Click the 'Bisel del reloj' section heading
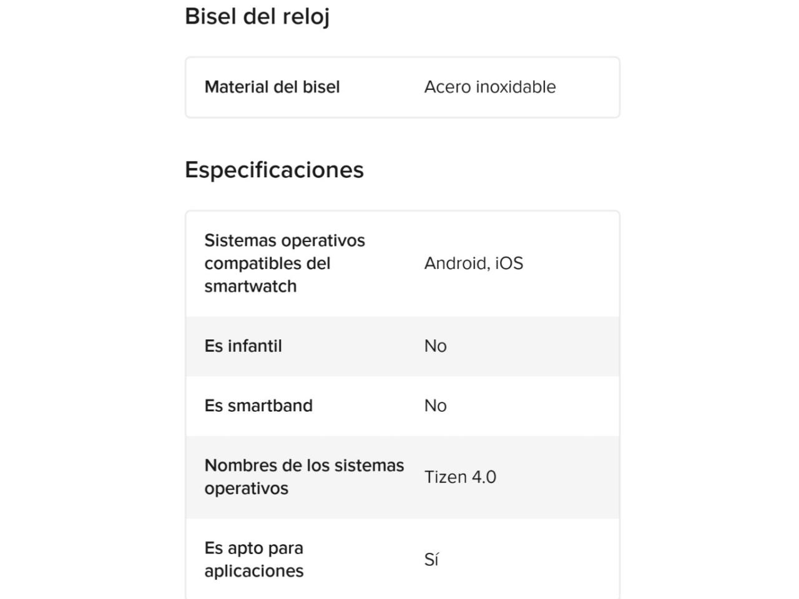Screen dimensions: 799x599 (x=257, y=17)
